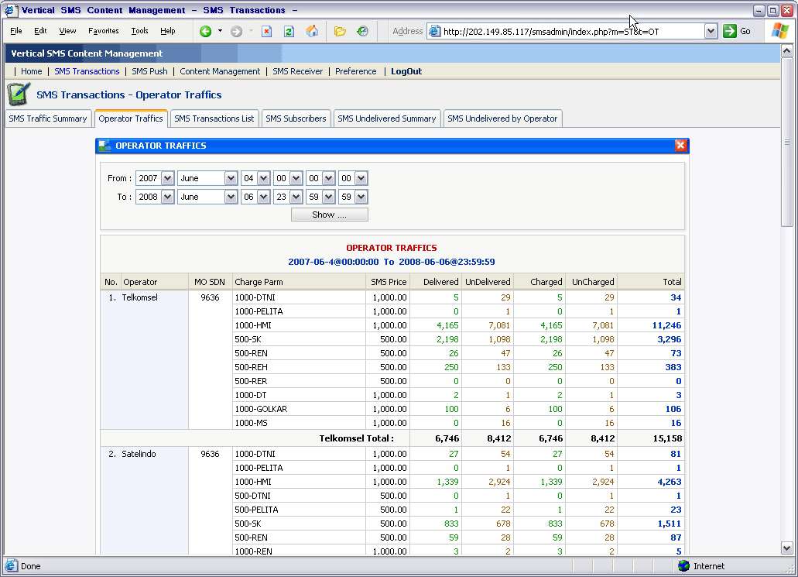The height and width of the screenshot is (577, 798).
Task: Click the browser Home icon
Action: coord(312,32)
